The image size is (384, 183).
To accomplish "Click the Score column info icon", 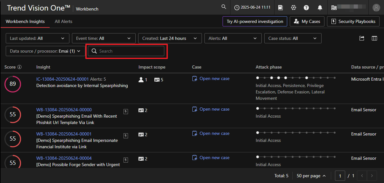I will pos(19,67).
